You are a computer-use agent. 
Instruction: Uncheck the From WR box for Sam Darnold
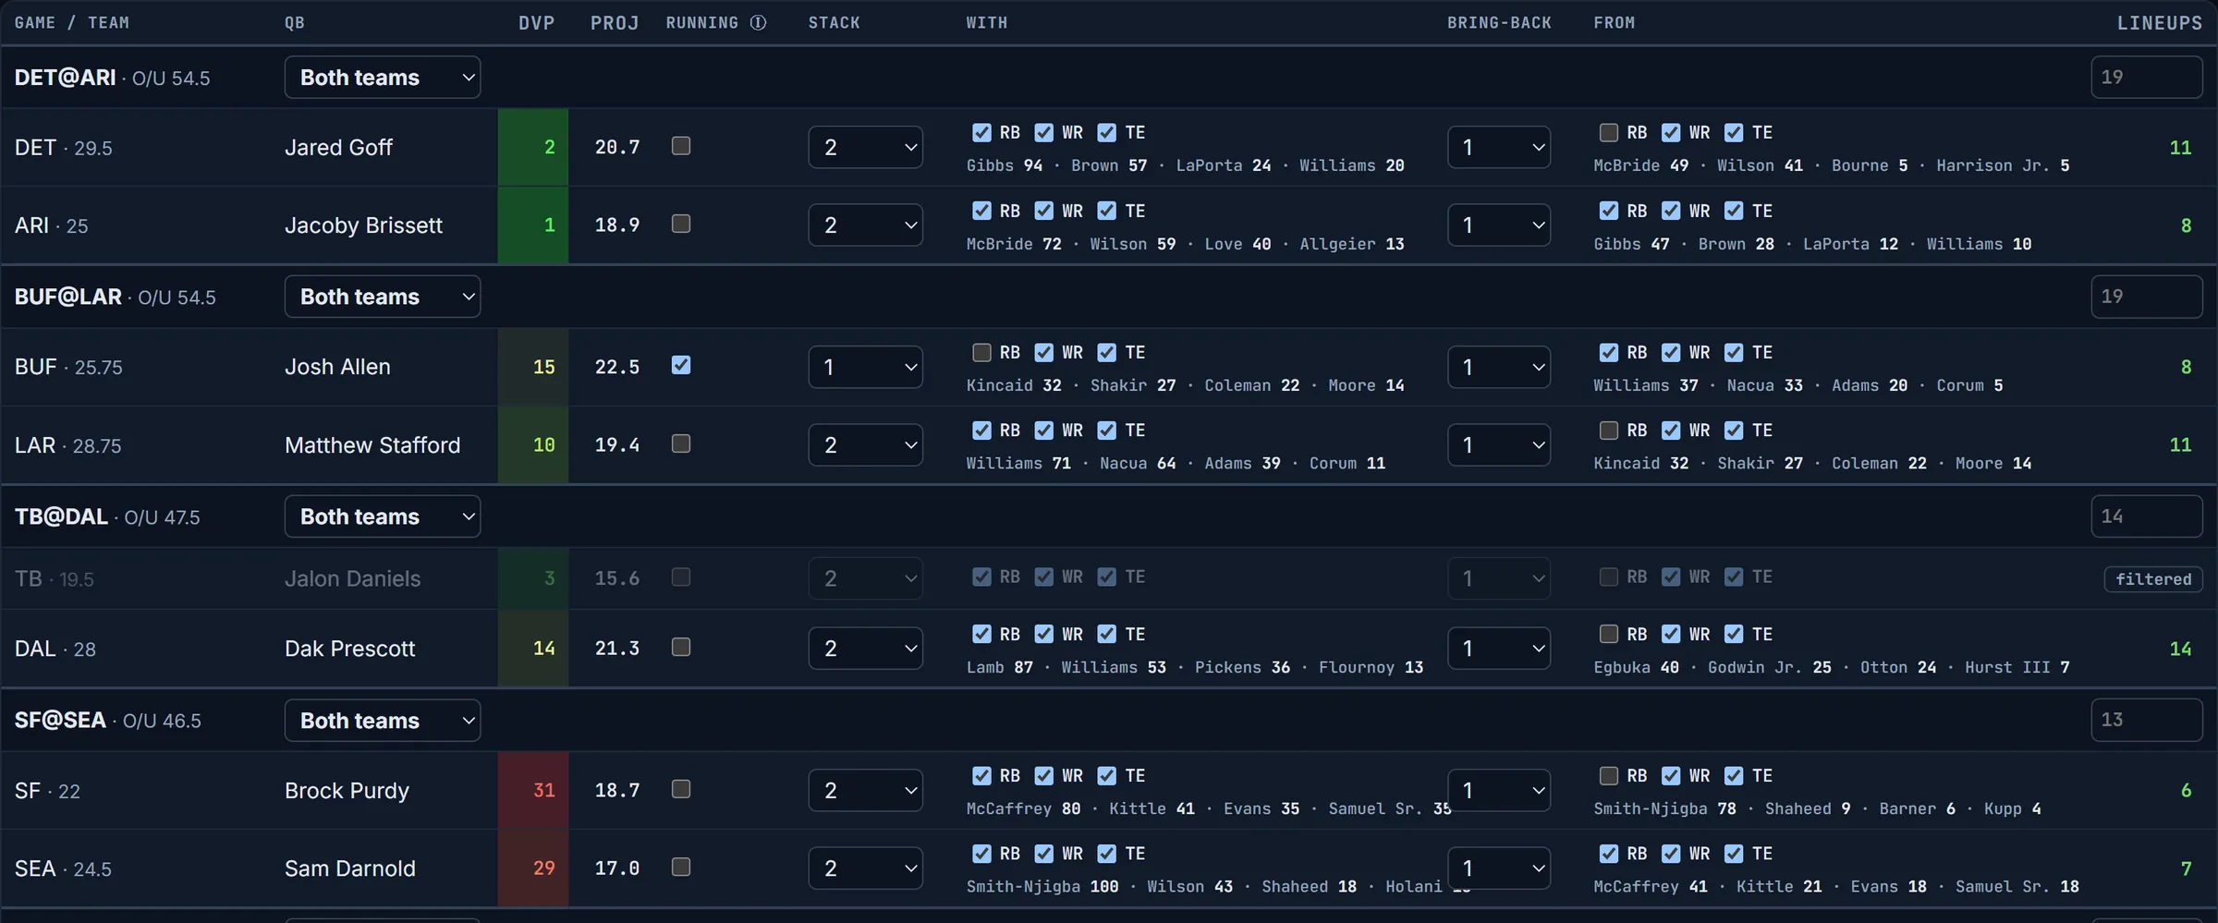[1671, 854]
